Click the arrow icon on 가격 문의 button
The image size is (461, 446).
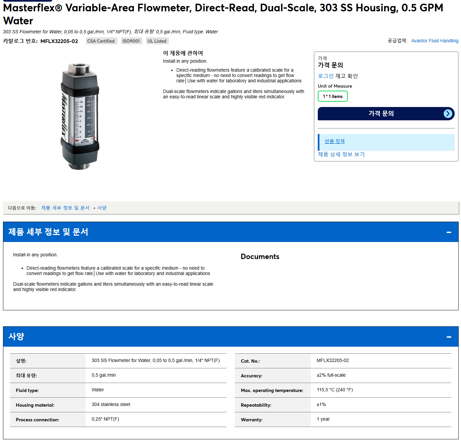[448, 114]
